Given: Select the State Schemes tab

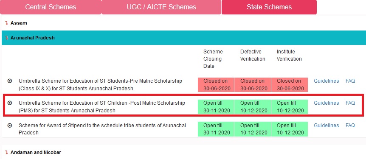Looking at the screenshot, I should [269, 7].
